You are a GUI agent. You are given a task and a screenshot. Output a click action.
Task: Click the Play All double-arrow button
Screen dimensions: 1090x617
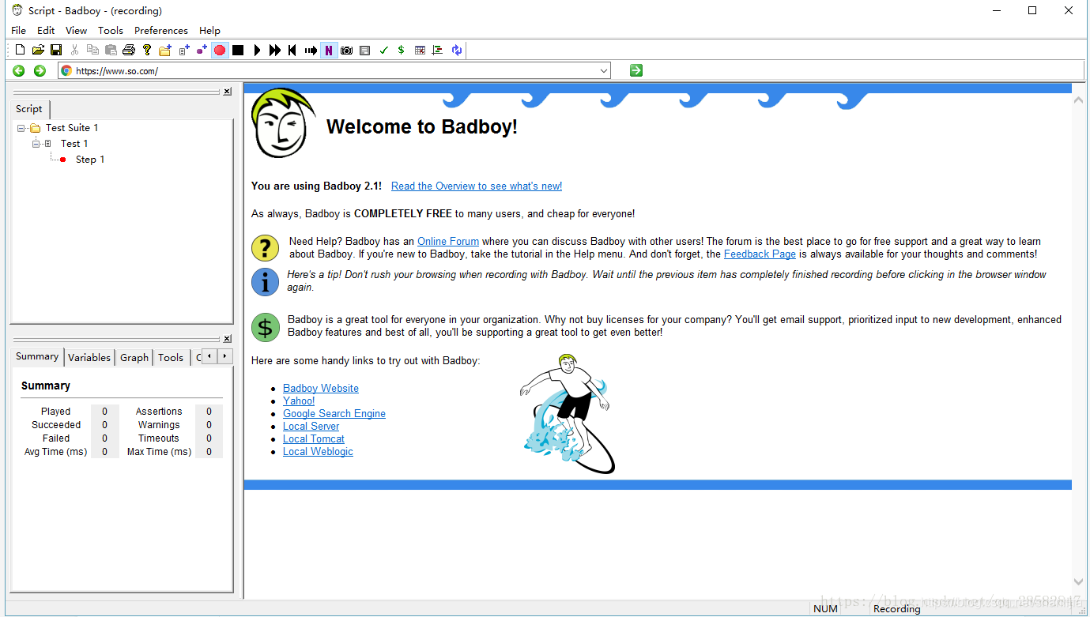click(274, 50)
